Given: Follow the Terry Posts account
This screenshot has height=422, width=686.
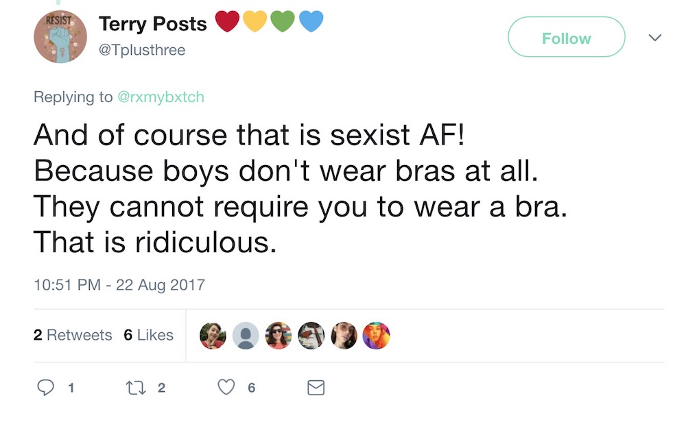Looking at the screenshot, I should click(567, 37).
